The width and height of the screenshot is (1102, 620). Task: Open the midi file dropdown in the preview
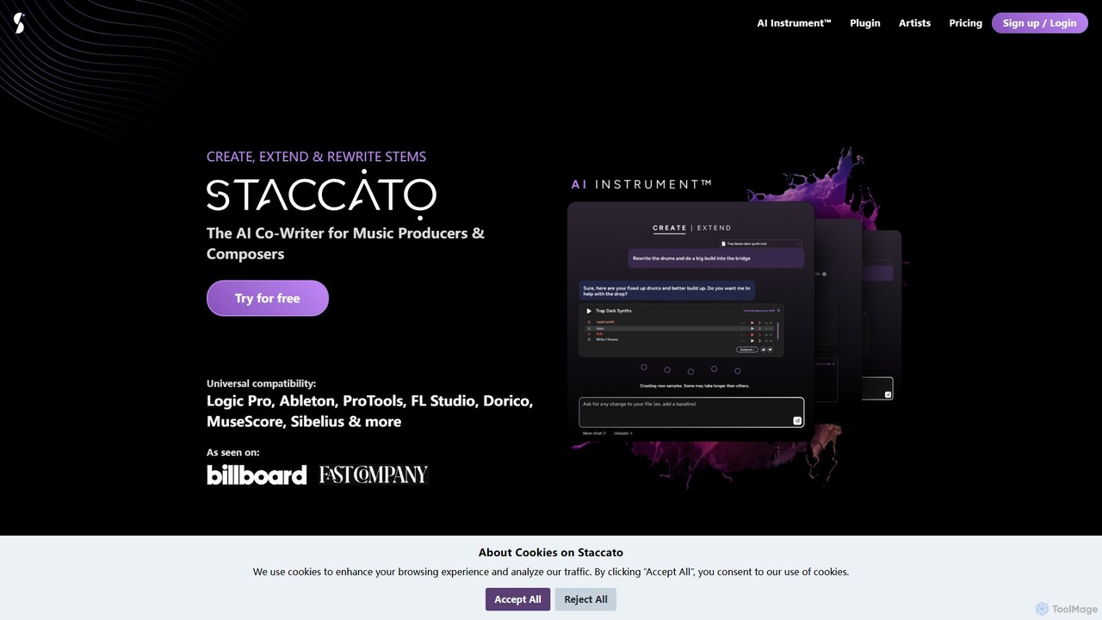(760, 244)
